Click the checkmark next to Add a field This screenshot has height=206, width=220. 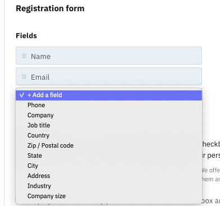[x=22, y=95]
